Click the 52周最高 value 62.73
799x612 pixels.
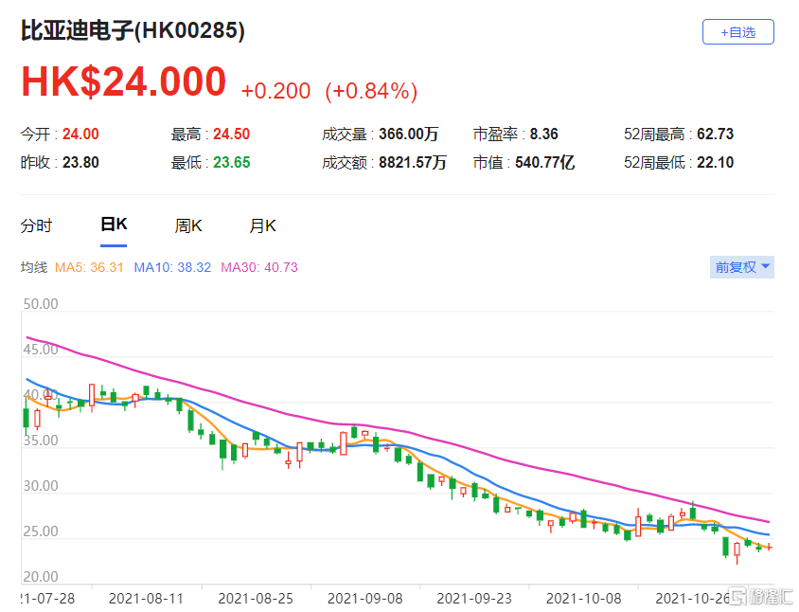[x=716, y=135]
